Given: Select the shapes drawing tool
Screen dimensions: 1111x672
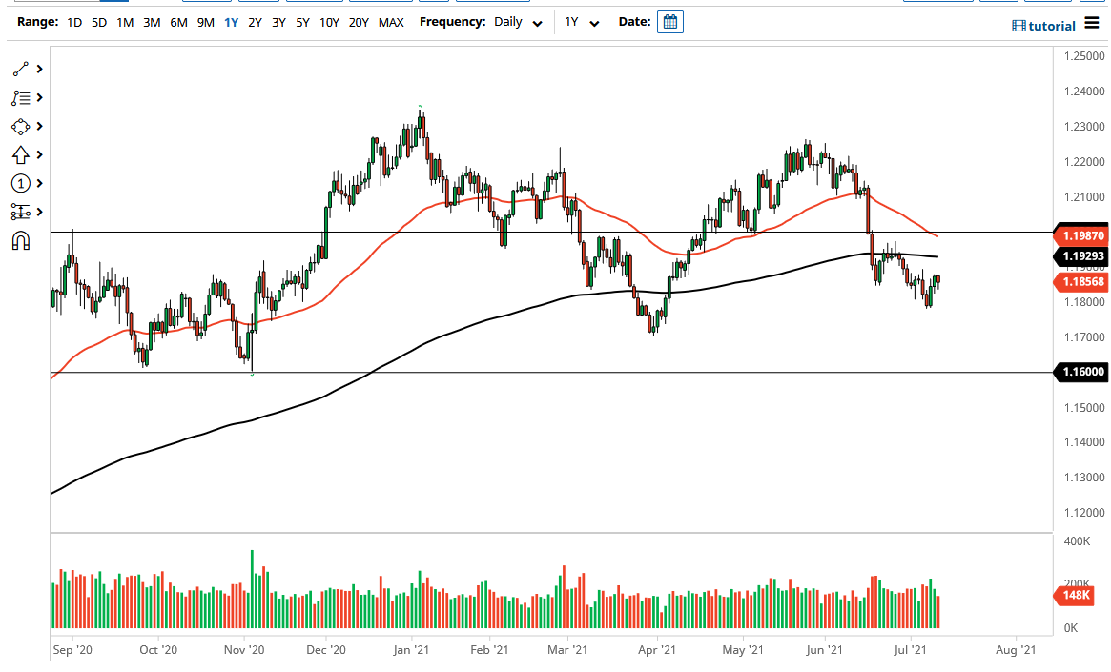Looking at the screenshot, I should tap(20, 127).
